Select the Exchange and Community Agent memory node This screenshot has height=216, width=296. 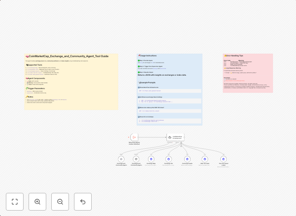[x=136, y=159]
